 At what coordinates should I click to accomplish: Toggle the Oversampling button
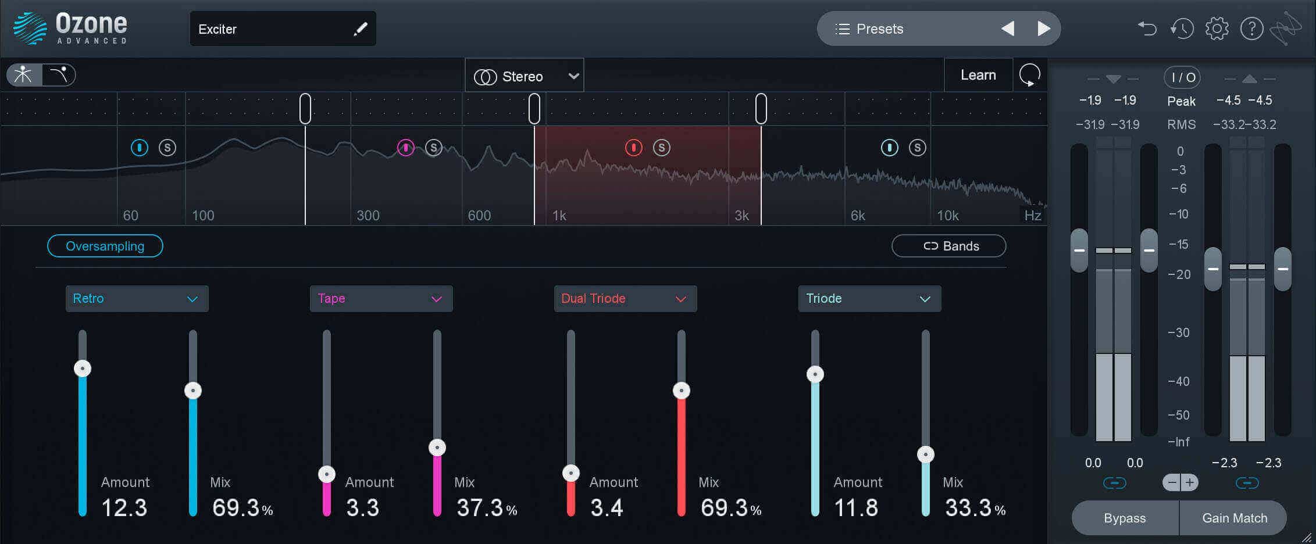tap(105, 246)
